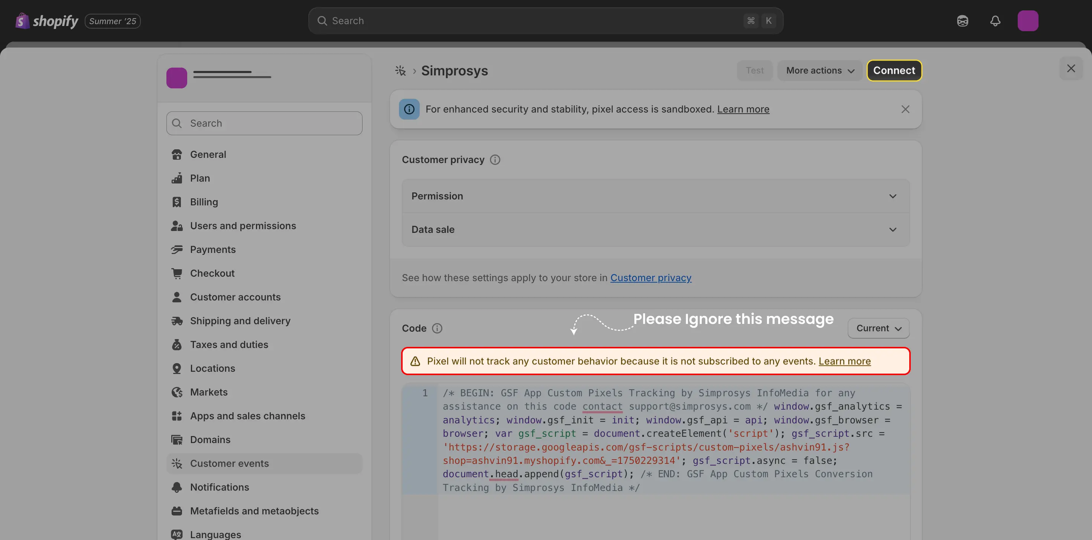Click the Locations pin icon
The width and height of the screenshot is (1092, 540).
(177, 368)
